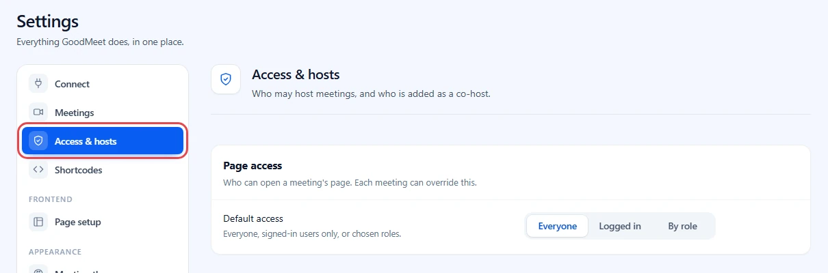
Task: Click the shield icon beside Access & hosts heading
Action: pyautogui.click(x=226, y=79)
